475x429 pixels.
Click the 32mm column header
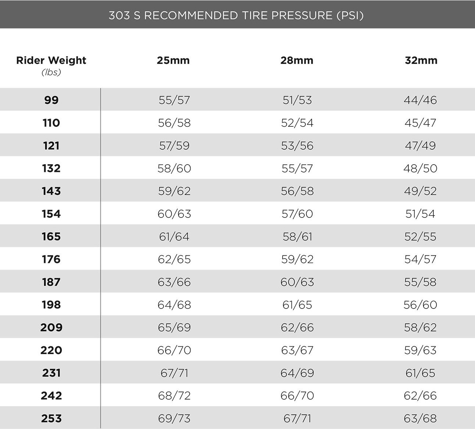click(421, 61)
